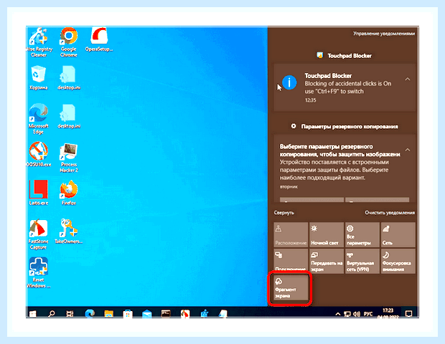Open Wise Registry Cleaner desktop shortcut
The width and height of the screenshot is (445, 344).
click(39, 42)
